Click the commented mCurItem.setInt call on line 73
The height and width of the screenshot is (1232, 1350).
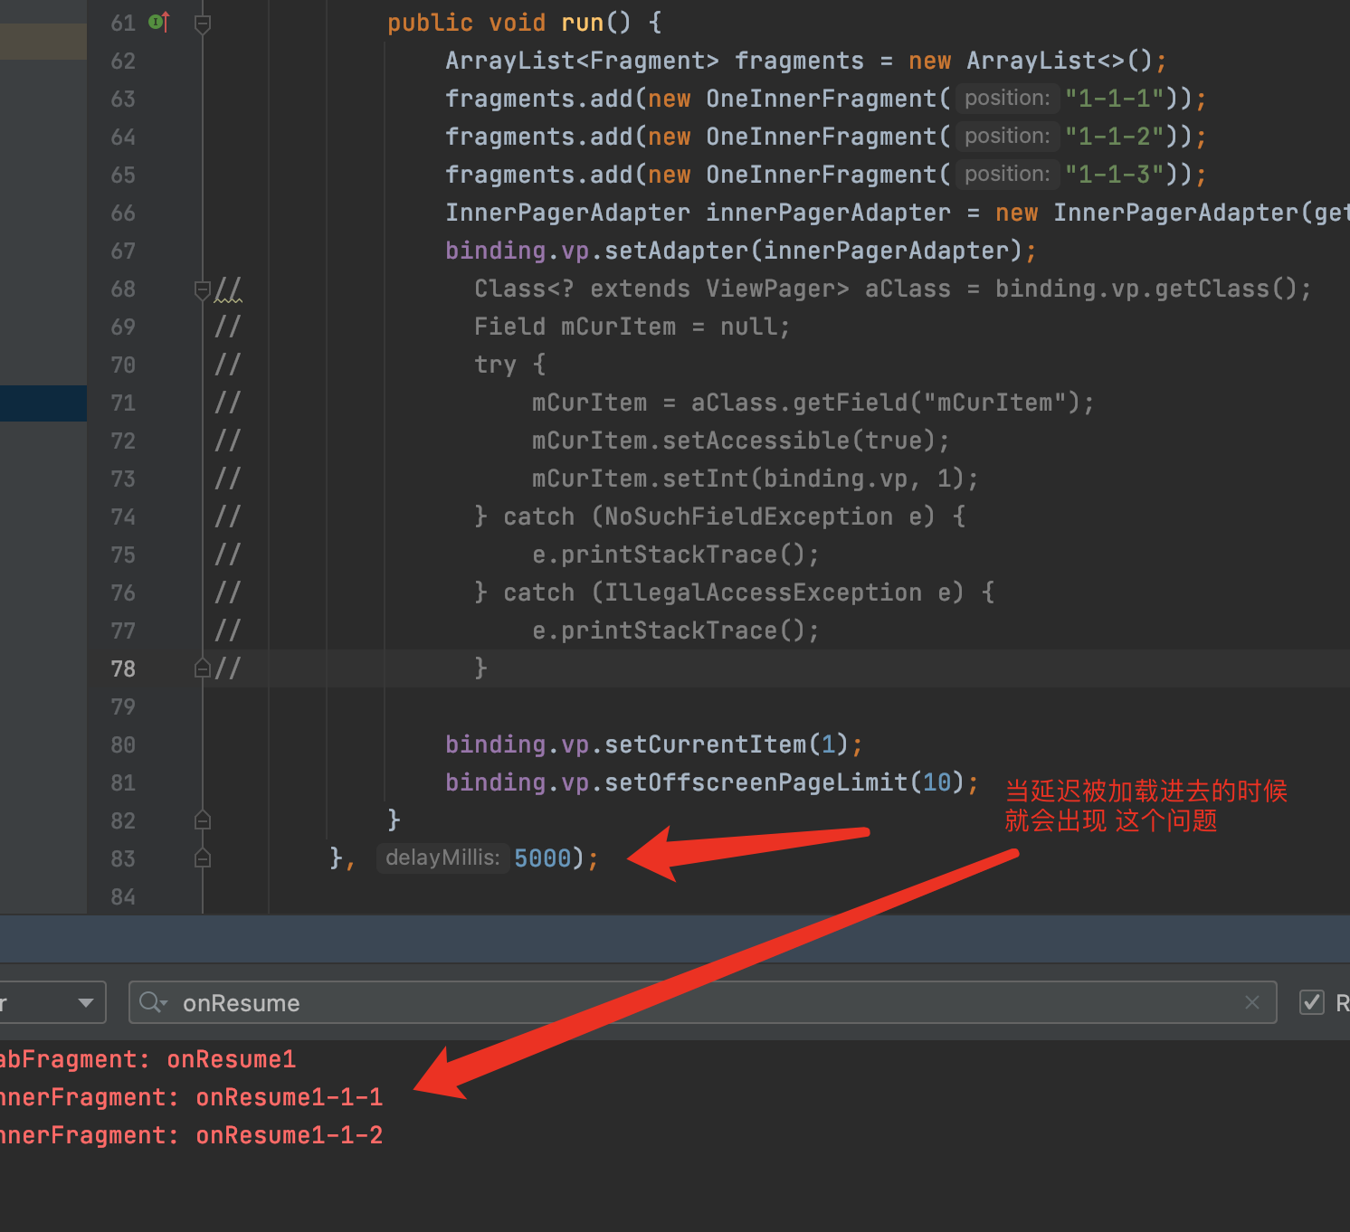(755, 479)
